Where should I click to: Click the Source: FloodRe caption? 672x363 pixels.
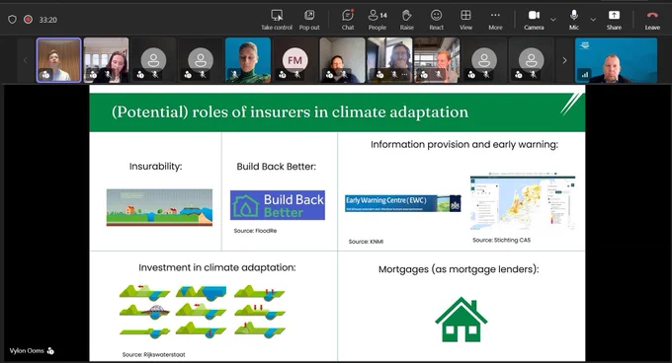point(255,231)
